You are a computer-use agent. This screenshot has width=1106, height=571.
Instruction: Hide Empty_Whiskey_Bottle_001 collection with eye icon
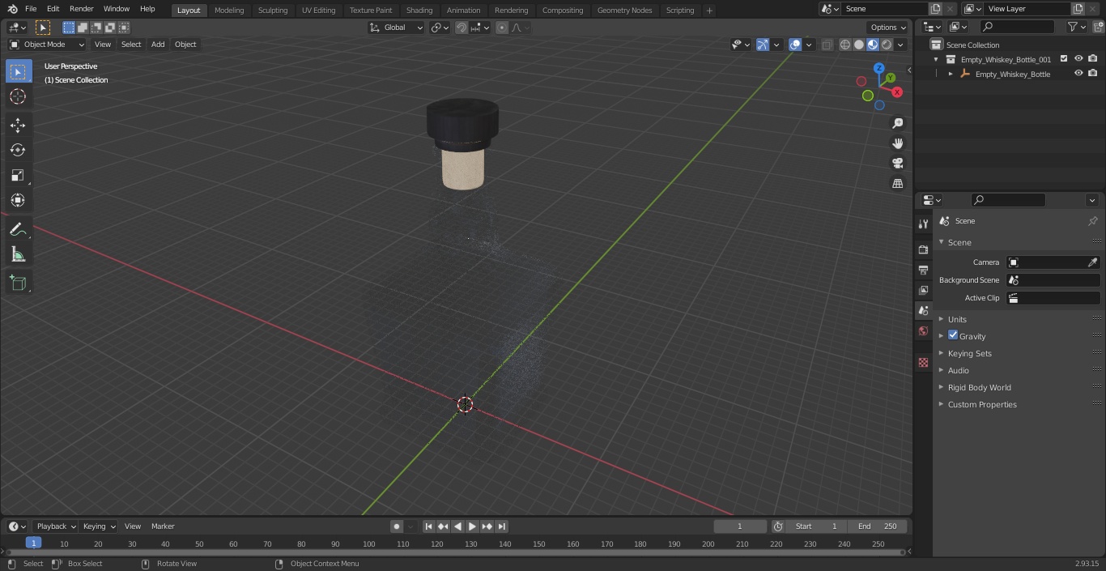click(x=1078, y=59)
